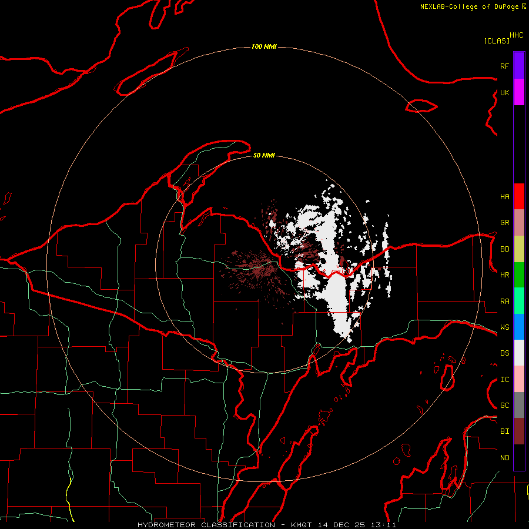
Task: Click the GR legend label
Action: point(504,223)
